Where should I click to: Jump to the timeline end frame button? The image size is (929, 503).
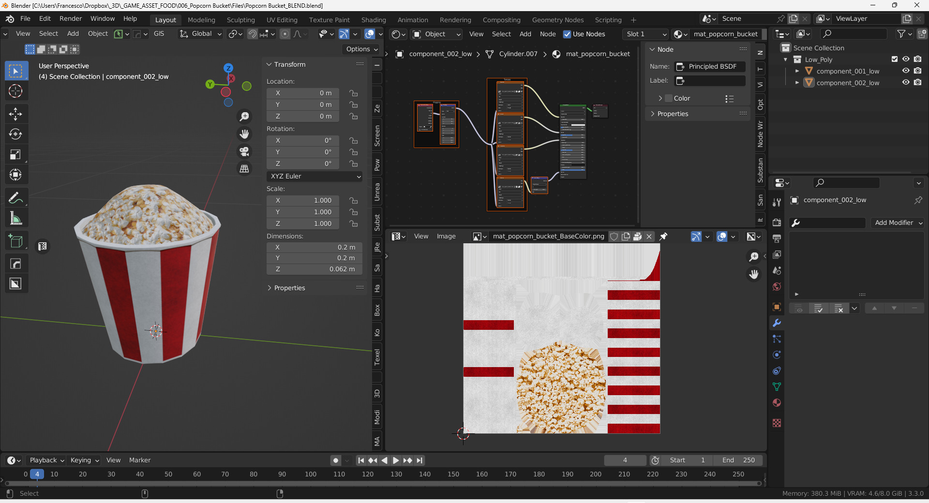pyautogui.click(x=420, y=460)
